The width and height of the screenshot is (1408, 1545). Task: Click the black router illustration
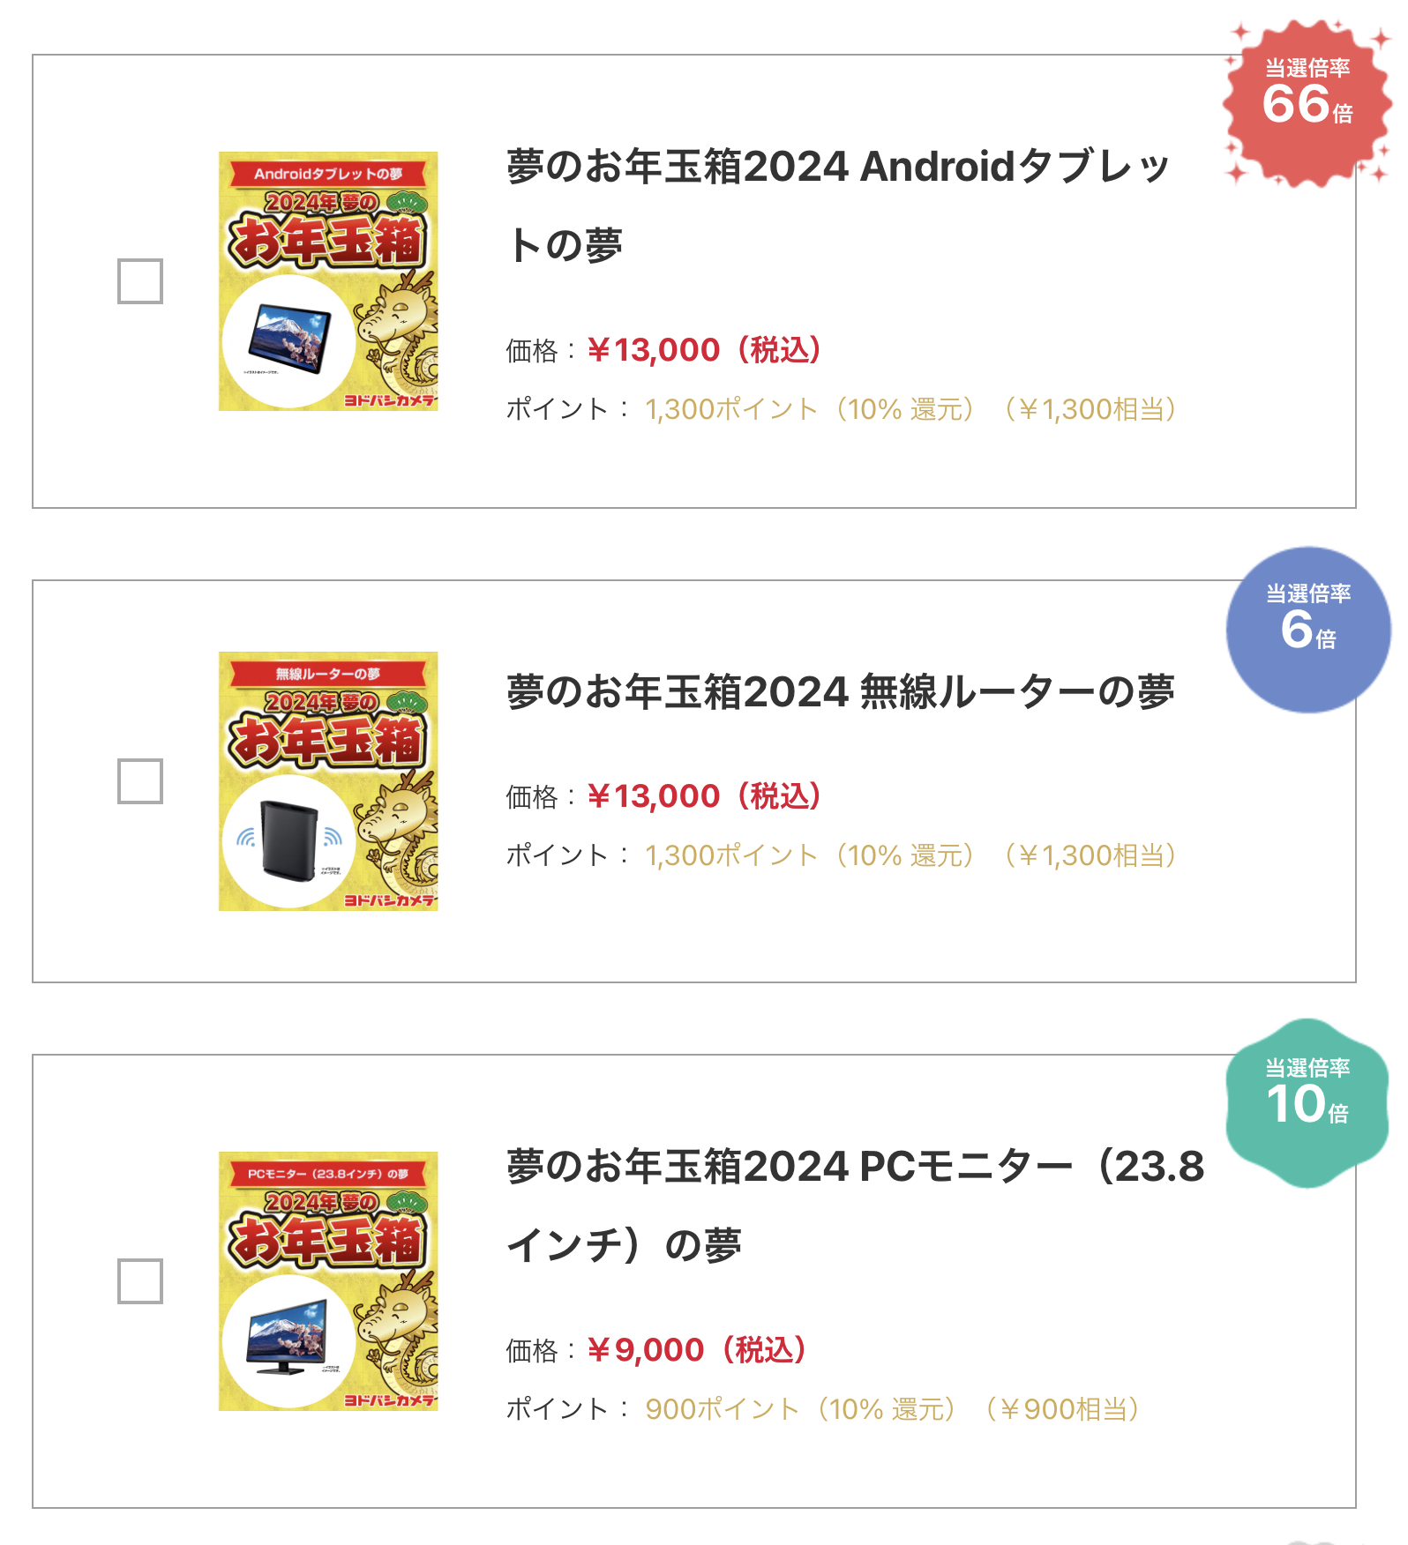[x=289, y=838]
